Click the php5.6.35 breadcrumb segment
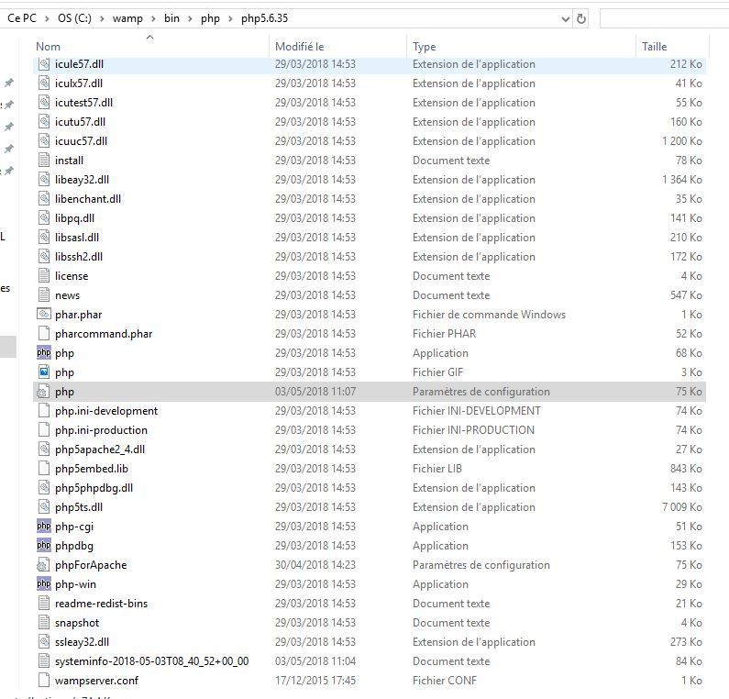The image size is (729, 699). [x=264, y=18]
